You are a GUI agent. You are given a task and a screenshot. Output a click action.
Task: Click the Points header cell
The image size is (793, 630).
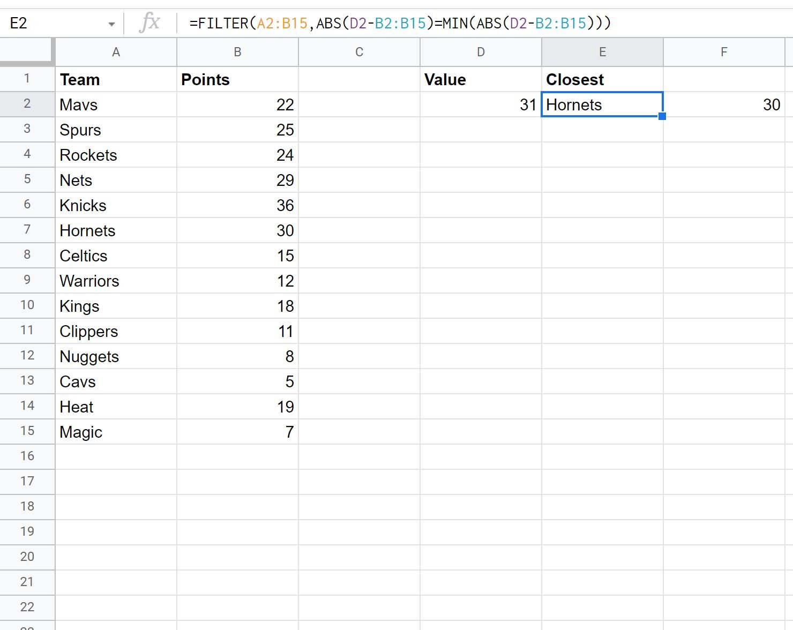coord(237,79)
